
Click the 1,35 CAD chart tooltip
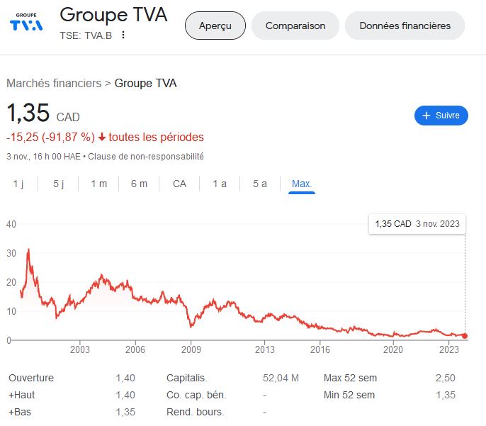coord(417,224)
